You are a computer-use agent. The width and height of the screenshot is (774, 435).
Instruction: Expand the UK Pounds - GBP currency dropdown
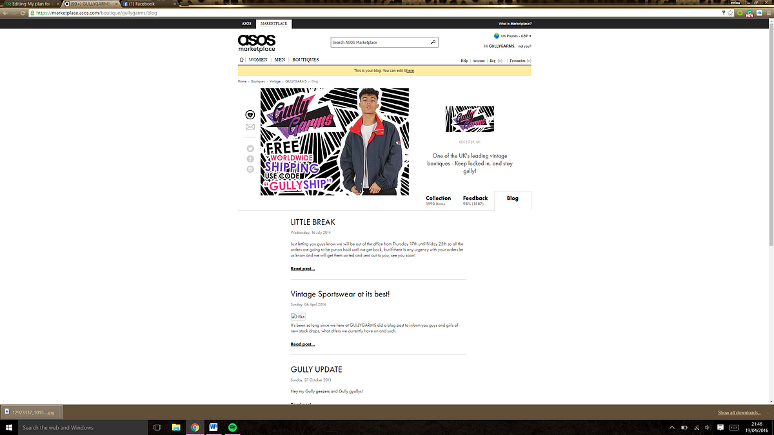click(513, 36)
